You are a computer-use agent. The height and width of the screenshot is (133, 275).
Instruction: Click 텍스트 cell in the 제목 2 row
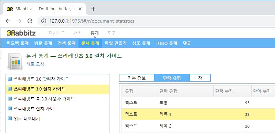[140, 126]
